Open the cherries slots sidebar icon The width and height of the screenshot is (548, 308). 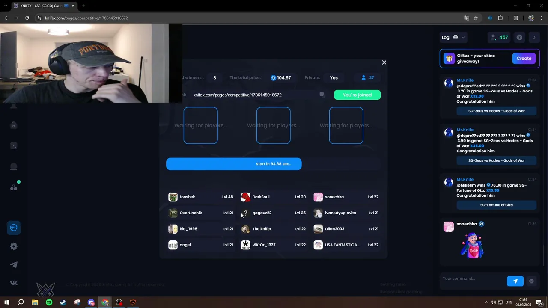click(14, 187)
